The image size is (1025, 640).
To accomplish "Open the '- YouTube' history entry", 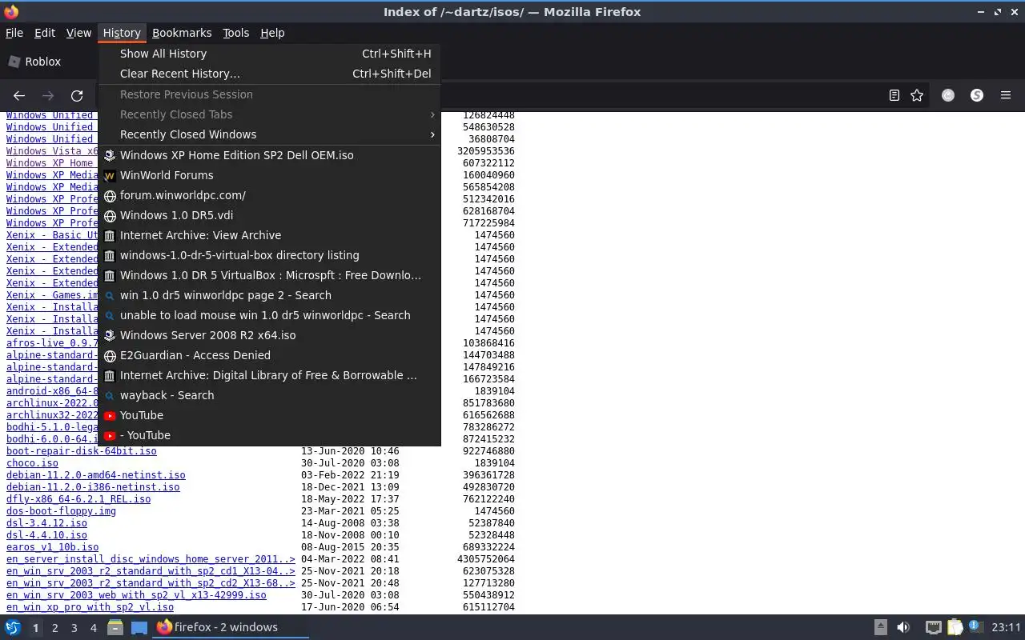I will point(269,435).
